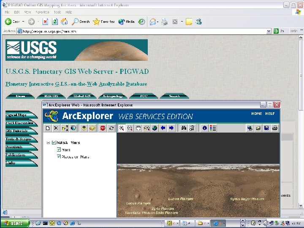Click the layer properties cube icon
The height and width of the screenshot is (228, 304).
(x=73, y=128)
